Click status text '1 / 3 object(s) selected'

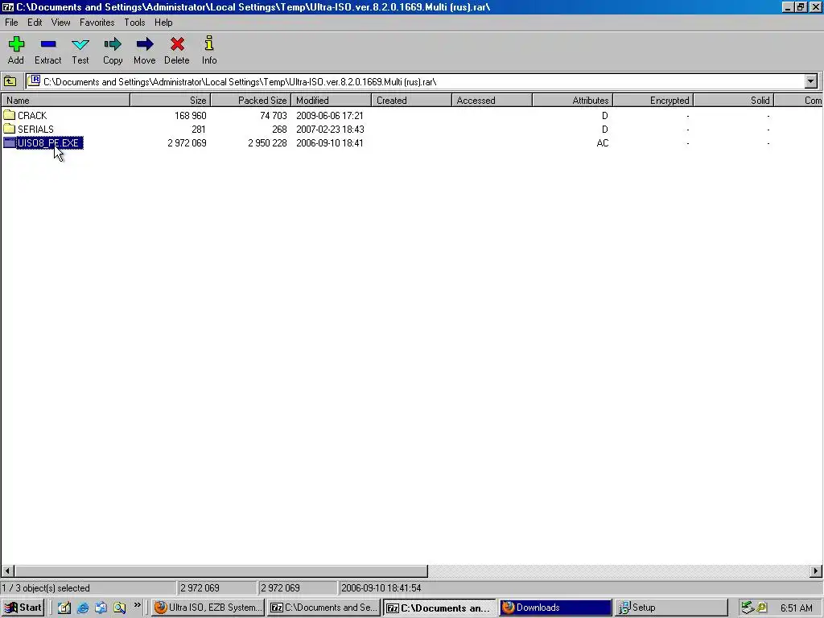pos(46,588)
